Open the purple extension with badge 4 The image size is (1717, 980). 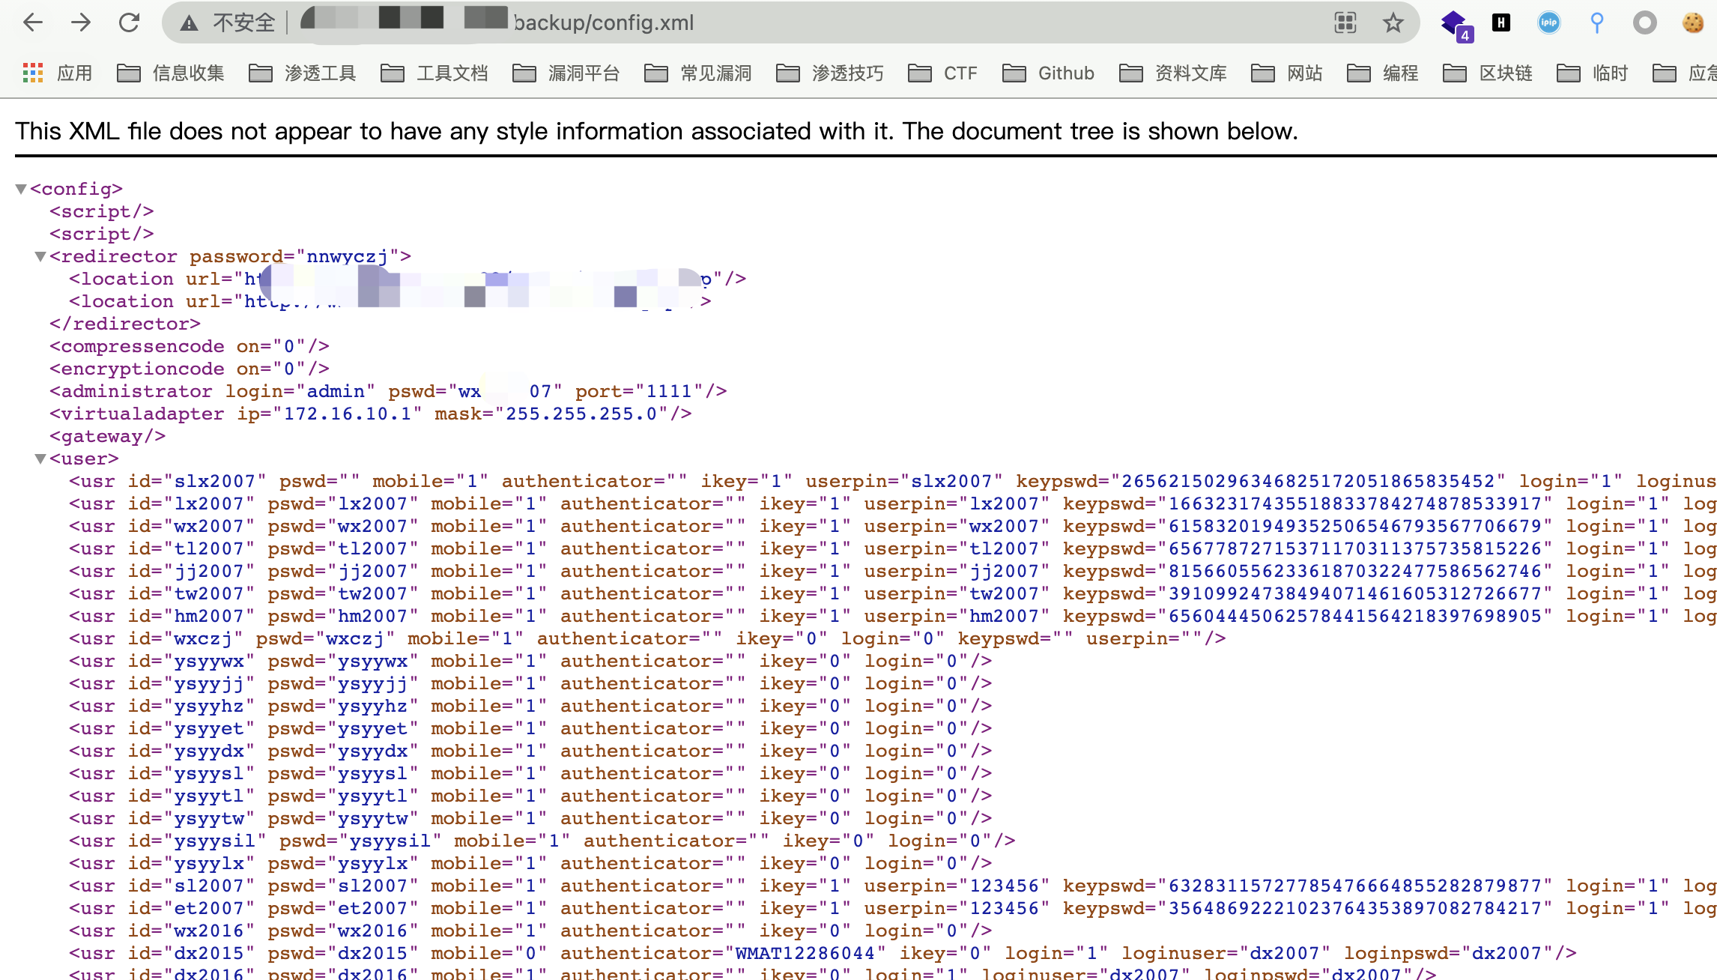[x=1455, y=24]
